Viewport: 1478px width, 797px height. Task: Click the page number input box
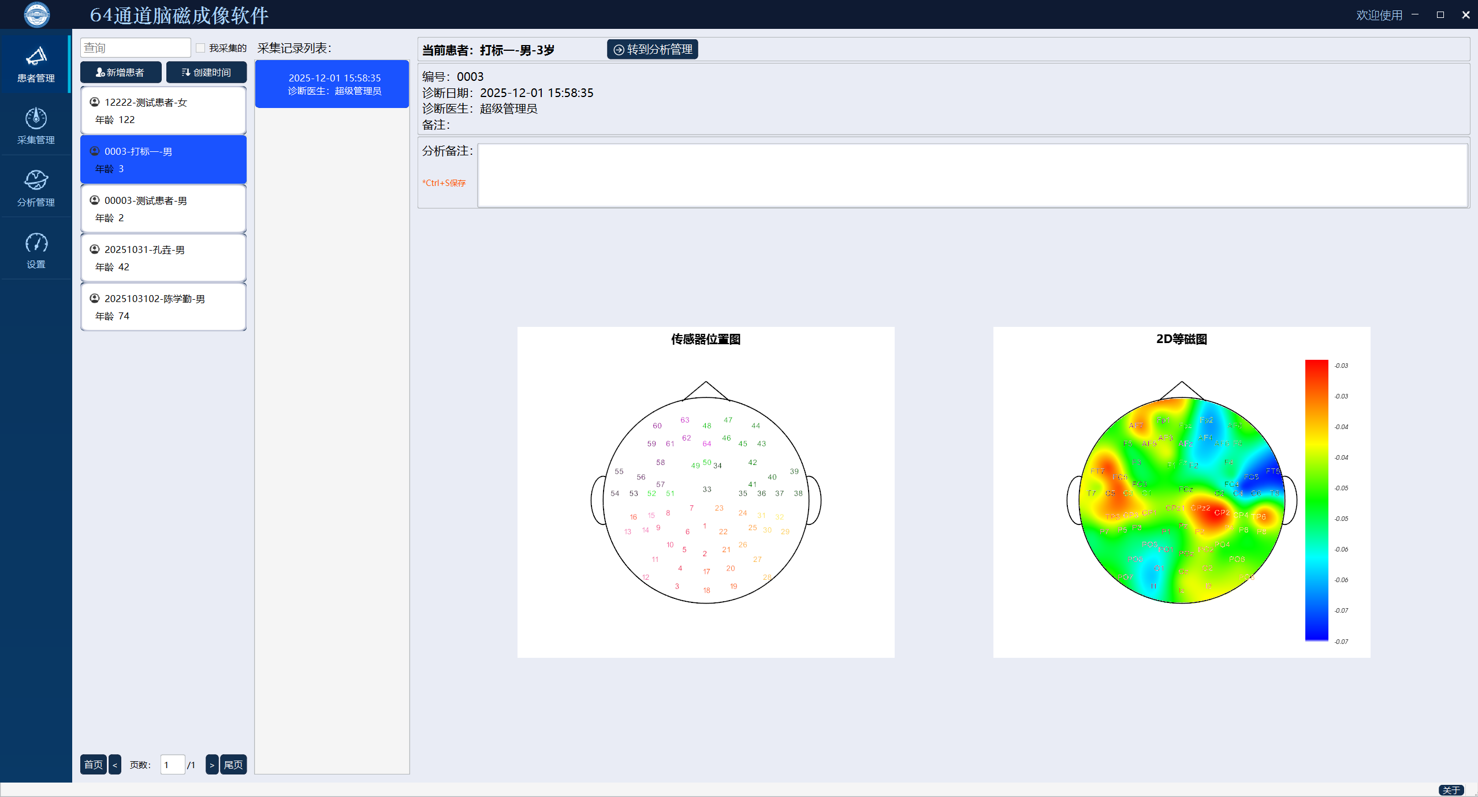click(x=172, y=765)
